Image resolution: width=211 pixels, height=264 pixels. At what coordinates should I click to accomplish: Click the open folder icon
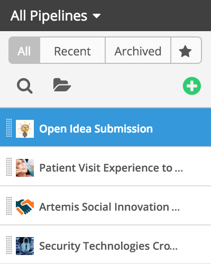(62, 85)
